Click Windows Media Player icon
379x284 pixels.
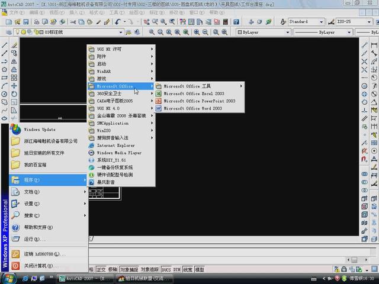(91, 153)
